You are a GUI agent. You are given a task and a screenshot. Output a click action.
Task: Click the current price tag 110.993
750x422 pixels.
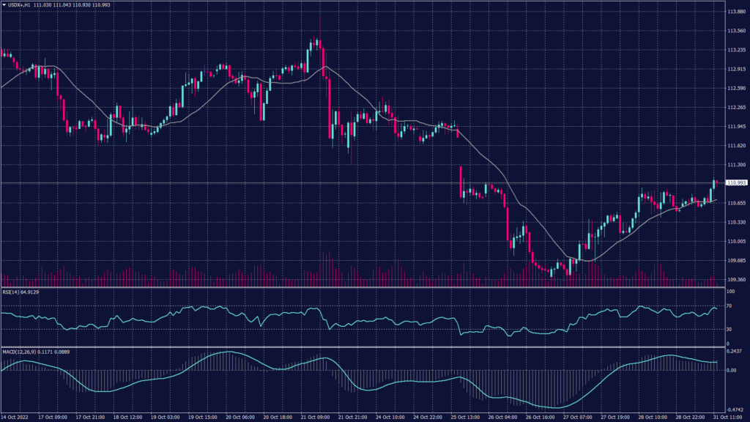coord(735,182)
